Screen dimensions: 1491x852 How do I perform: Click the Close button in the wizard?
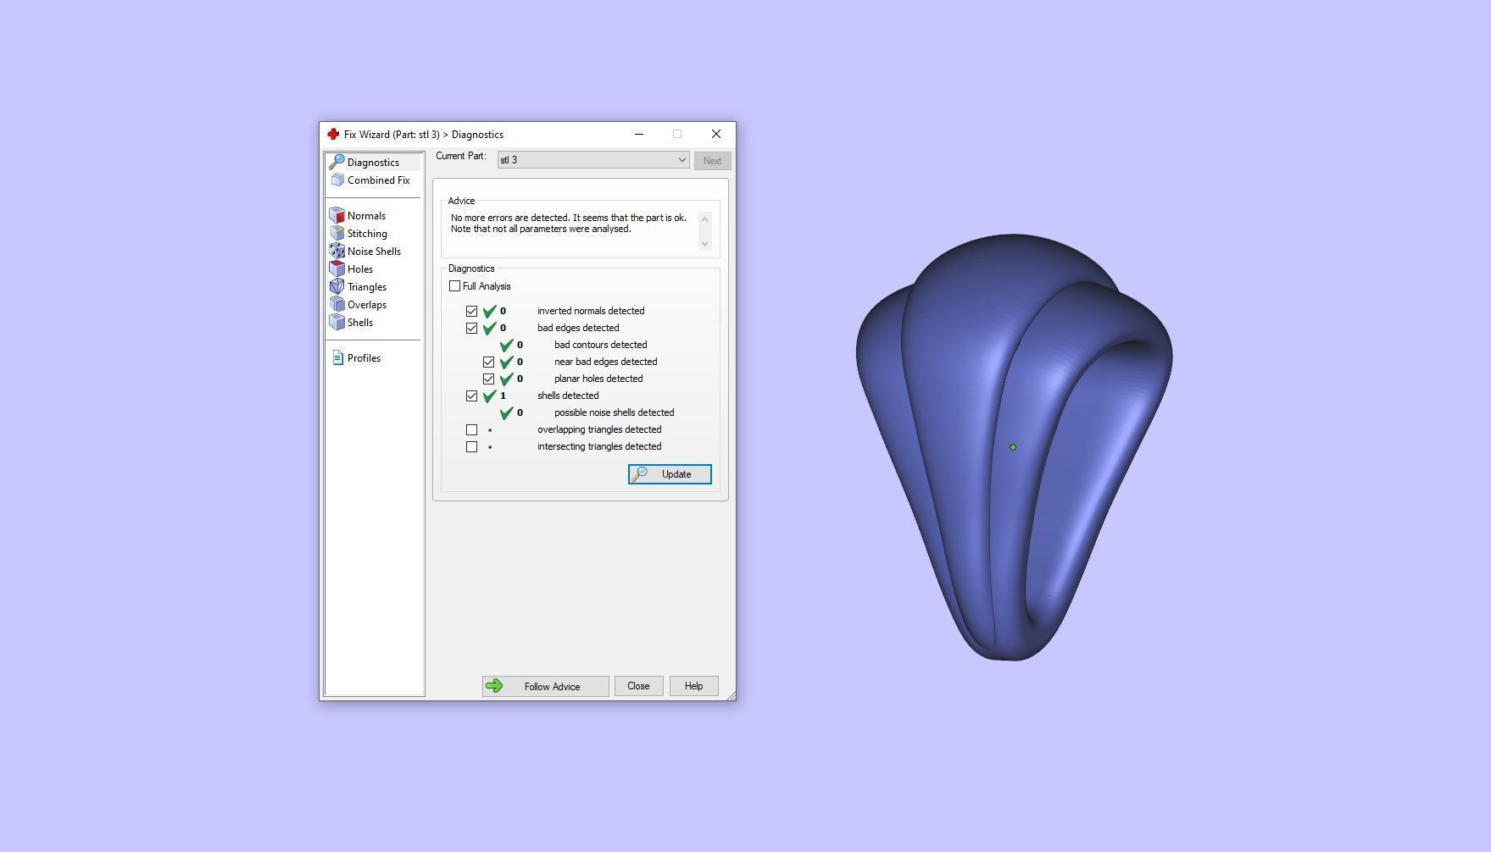coord(638,686)
